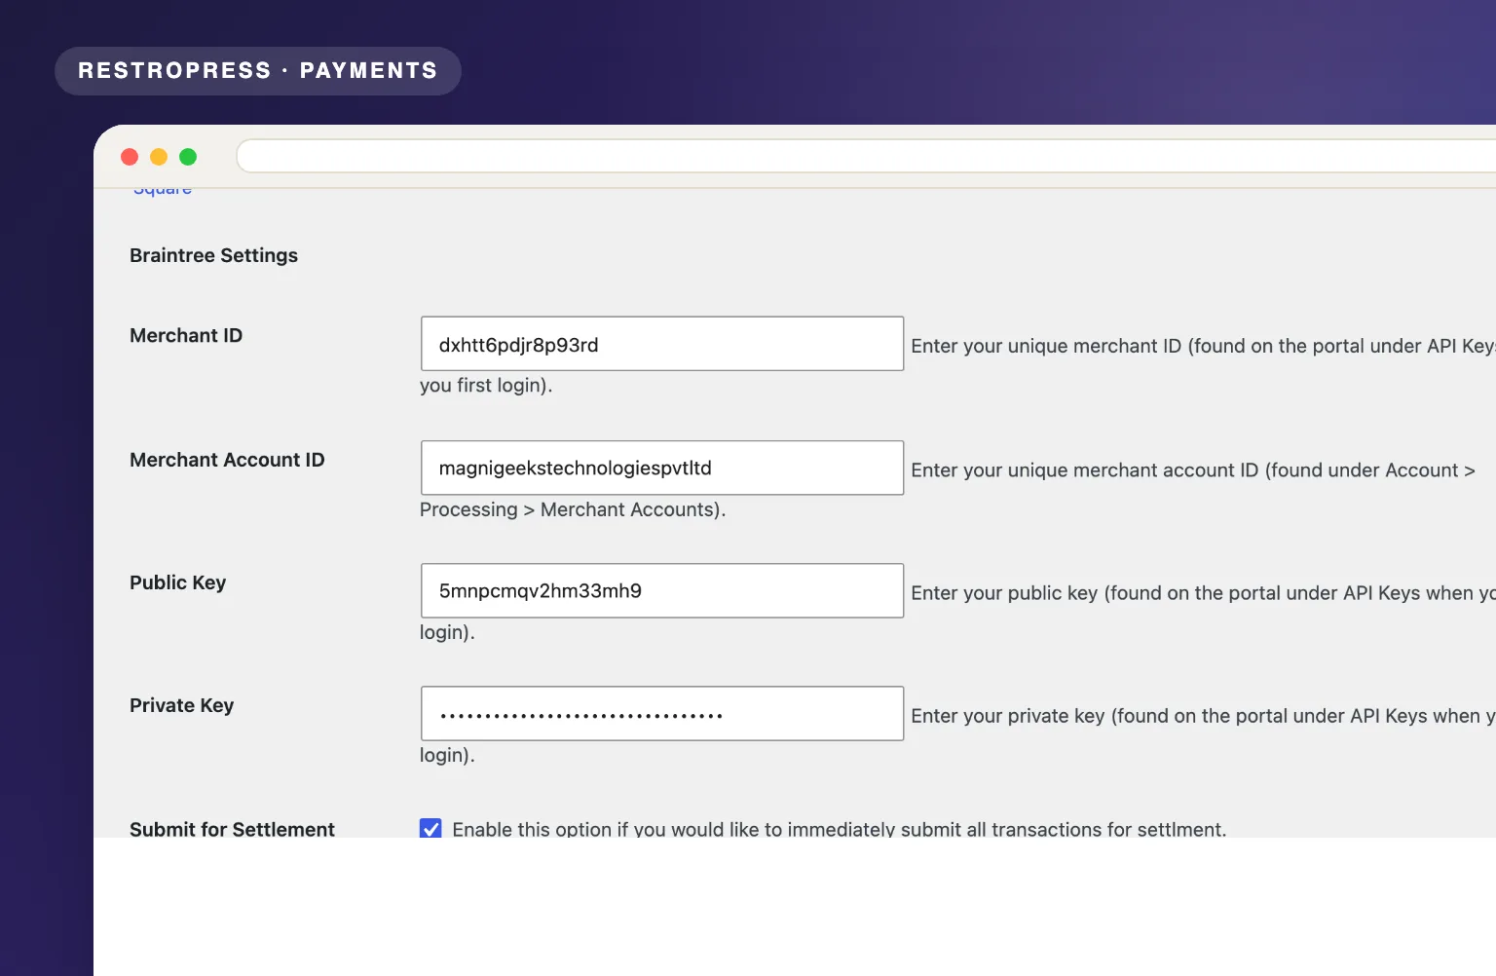Click the 'Processing > Merchant Accounts).' help text
Viewport: 1496px width, 976px height.
click(x=573, y=509)
